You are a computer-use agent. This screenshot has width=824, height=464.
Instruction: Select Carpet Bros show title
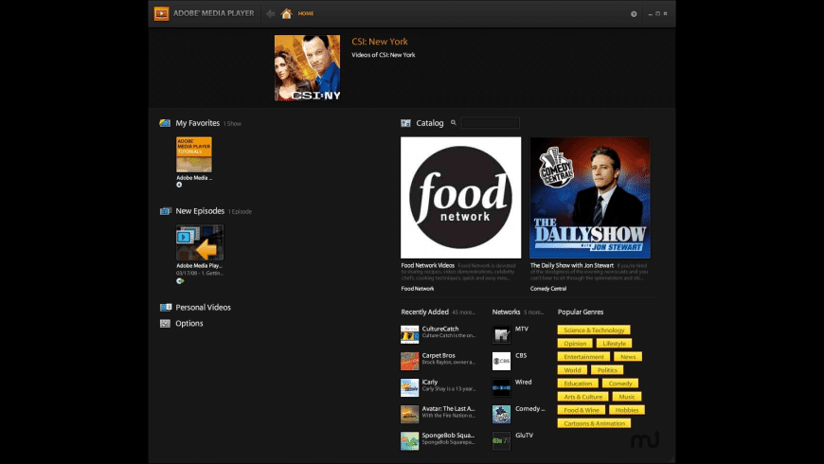pyautogui.click(x=439, y=356)
